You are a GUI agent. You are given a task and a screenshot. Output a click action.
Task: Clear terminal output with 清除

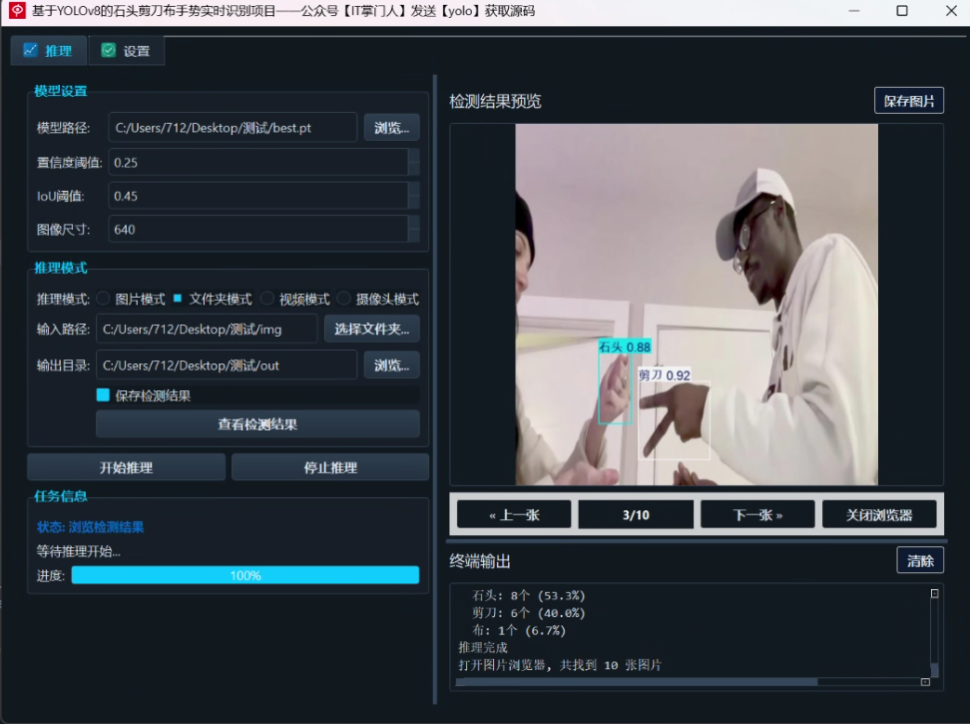(x=920, y=560)
